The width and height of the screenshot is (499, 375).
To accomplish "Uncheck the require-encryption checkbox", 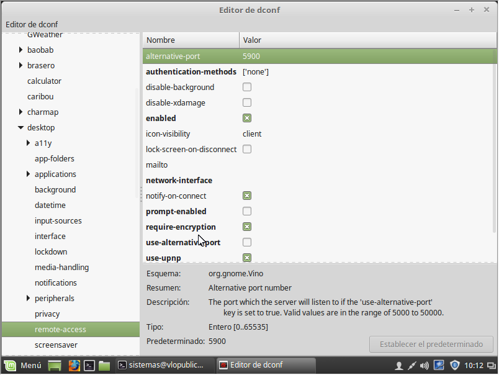I will pyautogui.click(x=247, y=227).
